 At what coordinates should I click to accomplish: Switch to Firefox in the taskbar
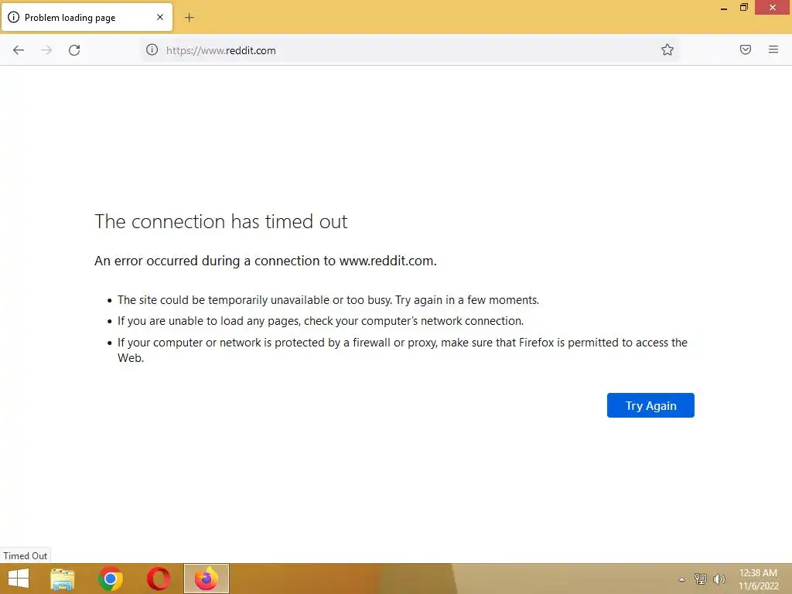tap(206, 579)
